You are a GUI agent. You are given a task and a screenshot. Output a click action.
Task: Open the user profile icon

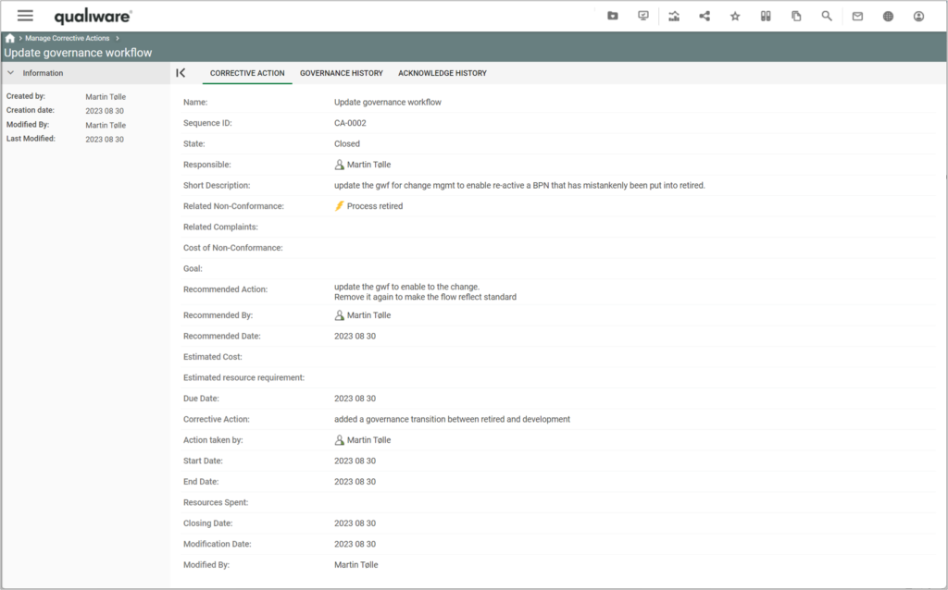tap(918, 16)
